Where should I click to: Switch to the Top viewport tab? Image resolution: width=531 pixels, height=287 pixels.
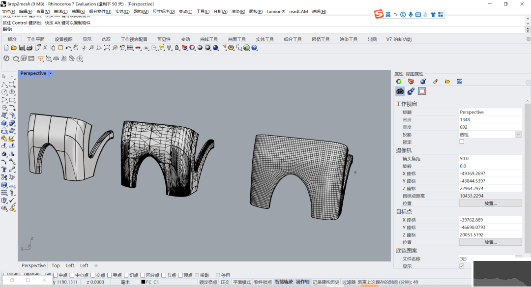[56, 265]
